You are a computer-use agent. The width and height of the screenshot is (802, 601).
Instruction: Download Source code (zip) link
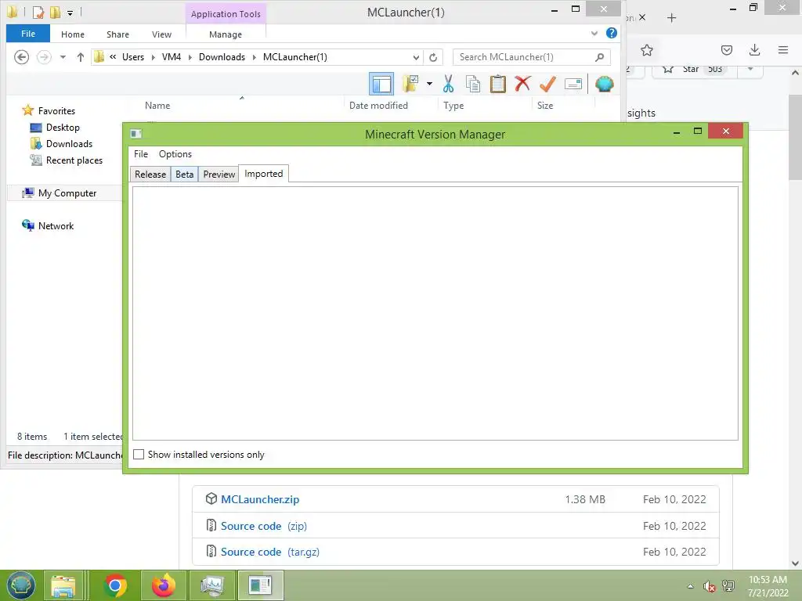pos(263,526)
